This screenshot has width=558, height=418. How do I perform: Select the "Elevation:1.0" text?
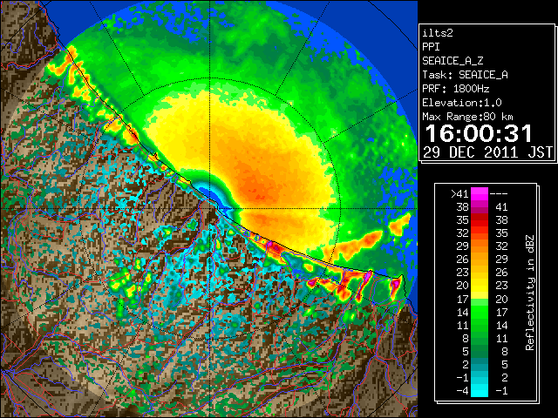click(462, 103)
